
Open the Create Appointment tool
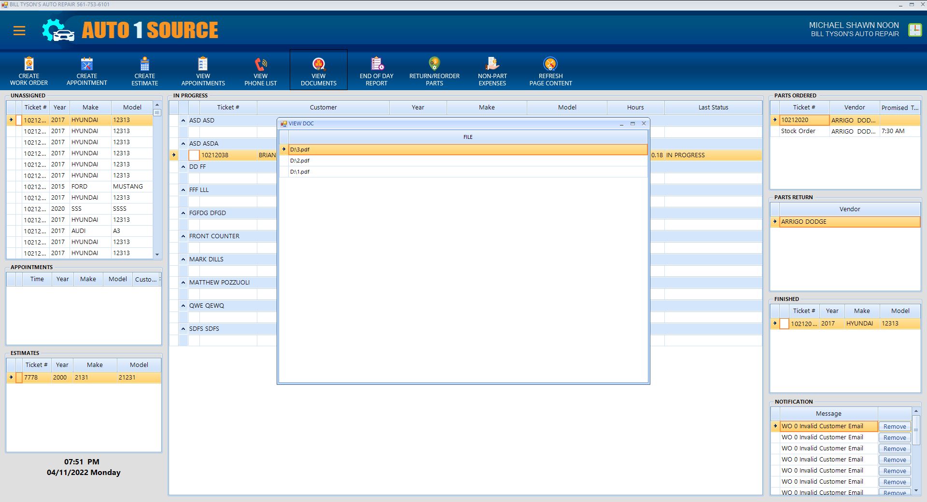coord(87,64)
